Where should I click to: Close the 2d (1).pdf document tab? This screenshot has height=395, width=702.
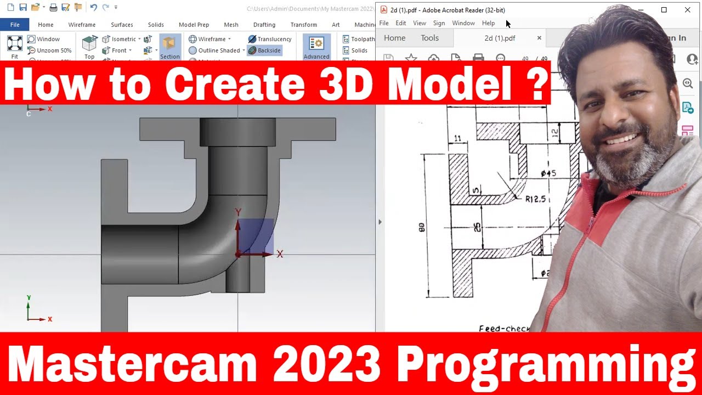coord(539,38)
